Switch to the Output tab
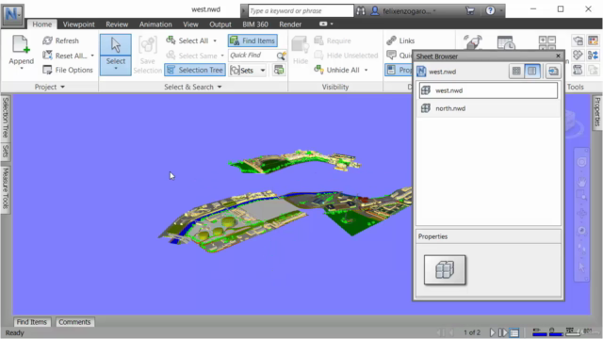The image size is (603, 339). tap(220, 24)
